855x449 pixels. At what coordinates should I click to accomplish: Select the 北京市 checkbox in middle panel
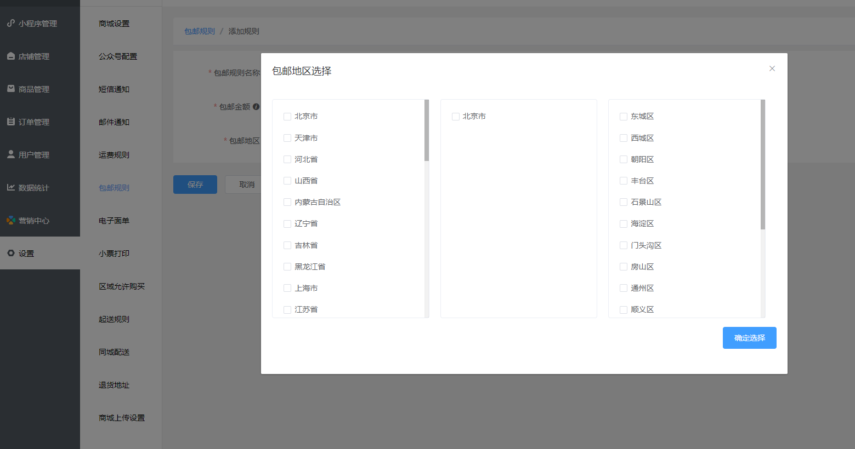pyautogui.click(x=456, y=117)
